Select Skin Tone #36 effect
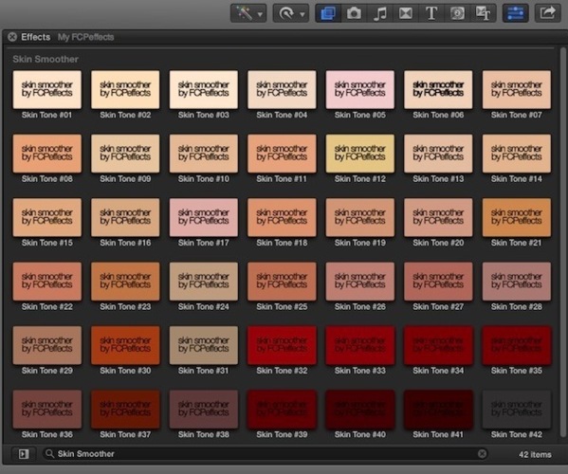Viewport: 568px width, 474px height. click(47, 410)
